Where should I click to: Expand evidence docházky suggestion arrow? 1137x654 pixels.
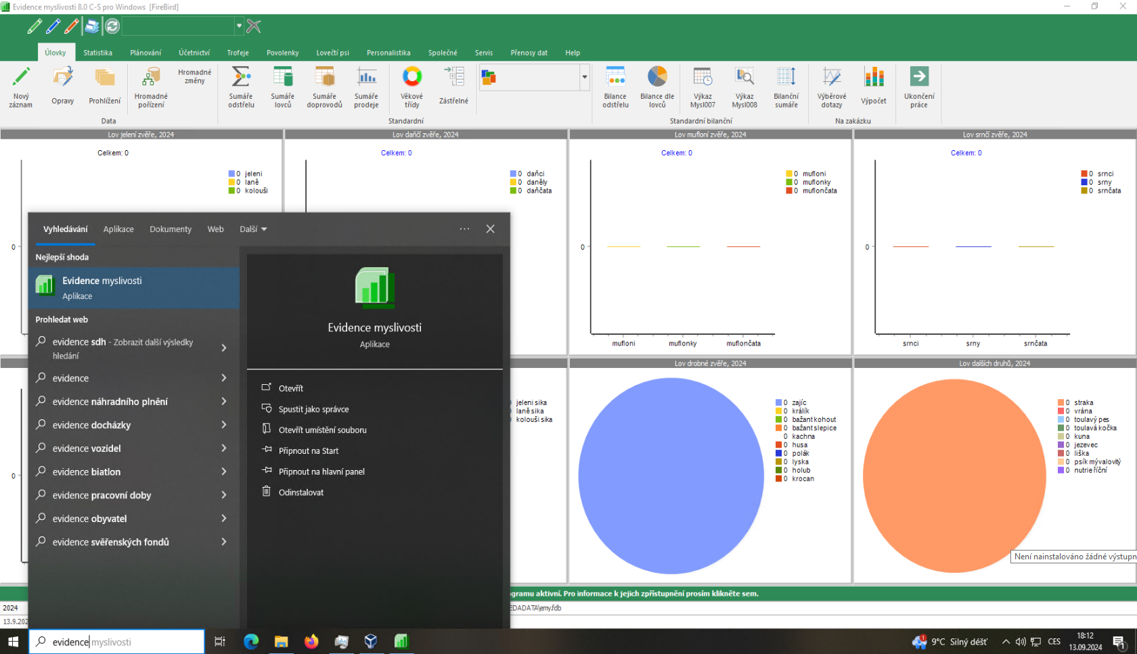pos(224,425)
